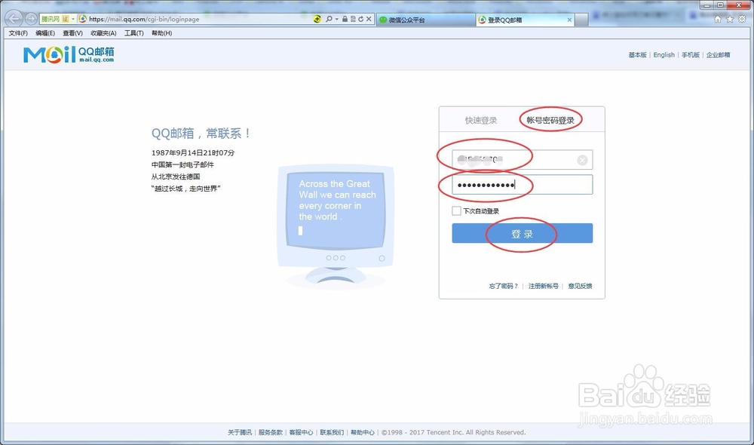This screenshot has width=754, height=445.
Task: Open the 帮助(H) menu
Action: (161, 33)
